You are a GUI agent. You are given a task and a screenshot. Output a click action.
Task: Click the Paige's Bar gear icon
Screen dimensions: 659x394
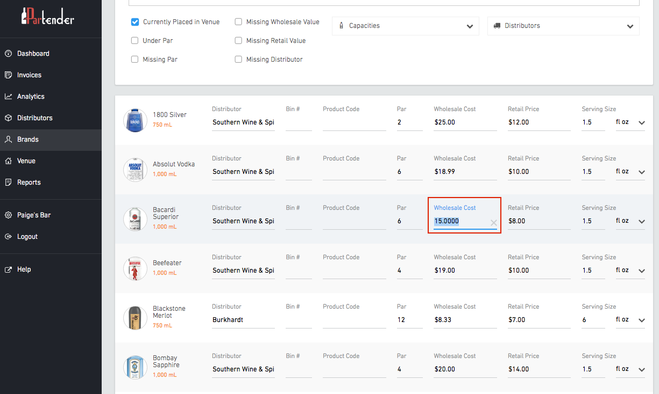click(8, 215)
